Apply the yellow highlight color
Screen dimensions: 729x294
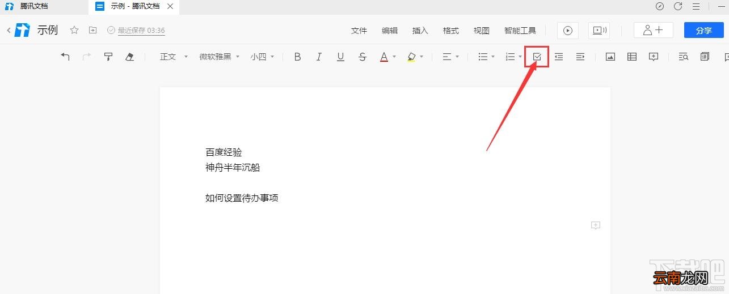tap(411, 57)
